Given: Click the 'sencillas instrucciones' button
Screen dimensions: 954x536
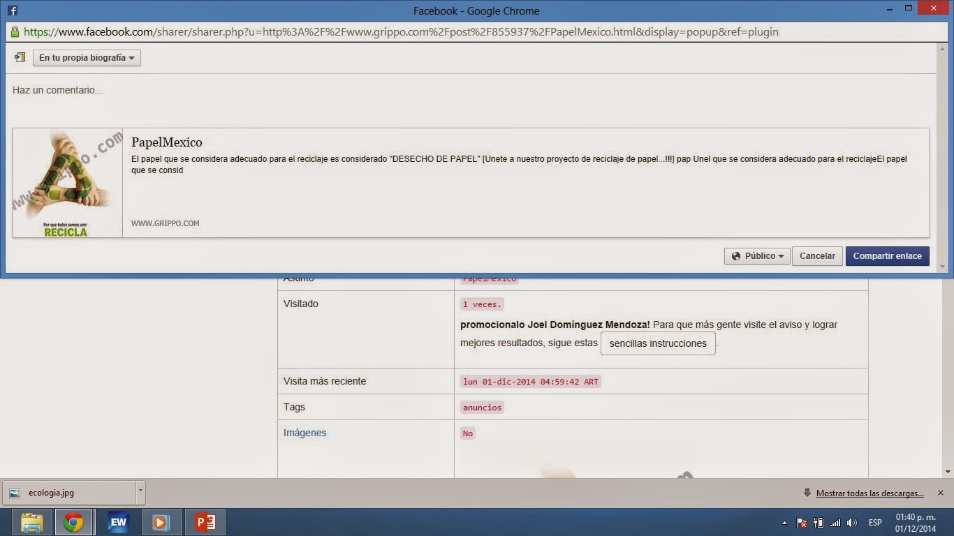Looking at the screenshot, I should (x=658, y=343).
